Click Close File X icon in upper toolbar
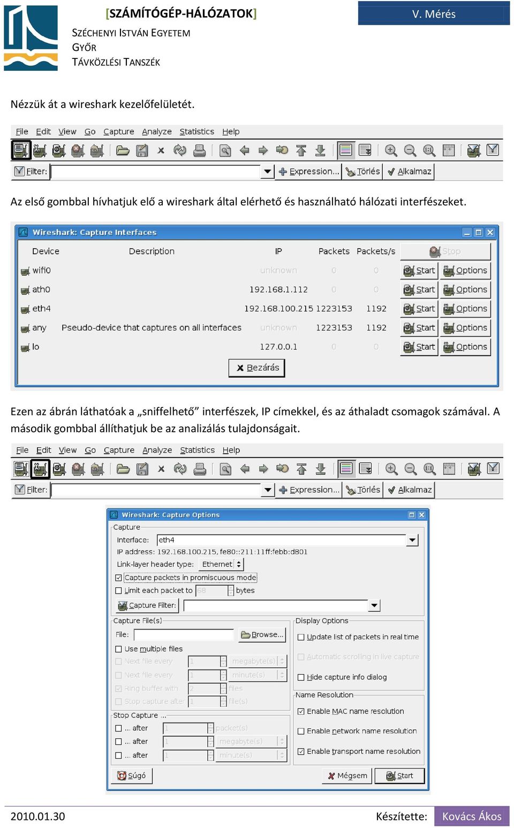 161,150
